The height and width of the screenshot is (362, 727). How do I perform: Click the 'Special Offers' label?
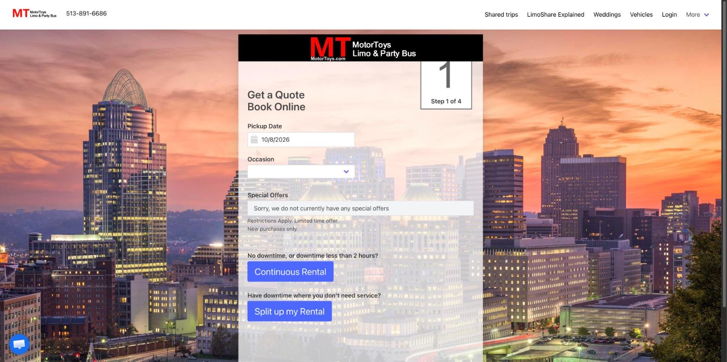[x=268, y=195]
